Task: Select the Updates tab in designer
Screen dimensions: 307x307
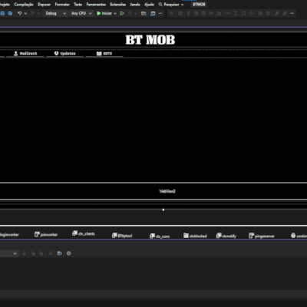Action: (x=65, y=54)
